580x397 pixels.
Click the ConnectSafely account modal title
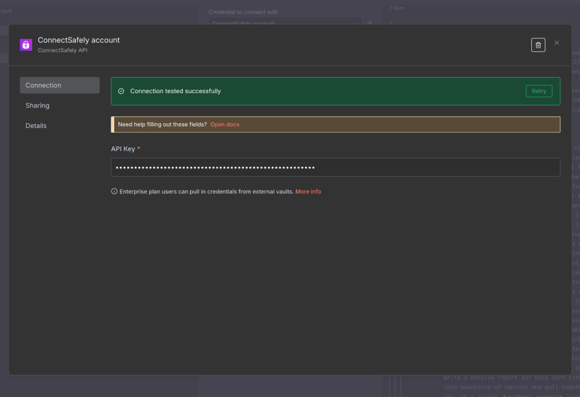[78, 40]
